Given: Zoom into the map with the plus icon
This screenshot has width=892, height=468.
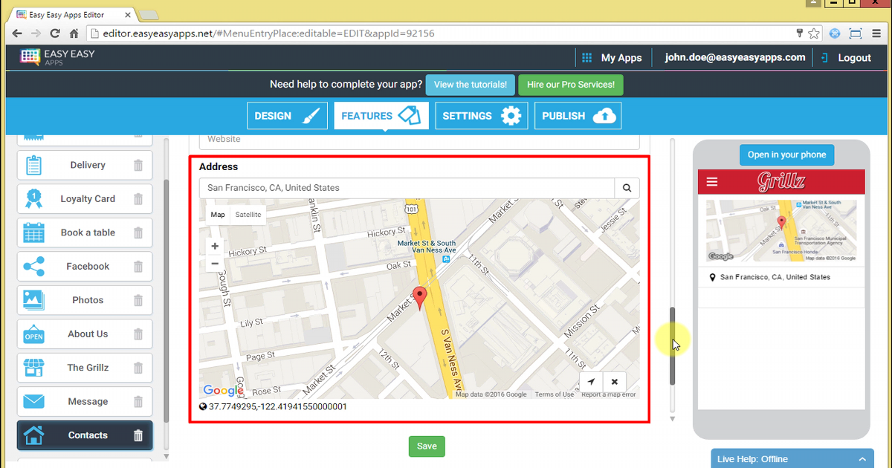Looking at the screenshot, I should [214, 246].
